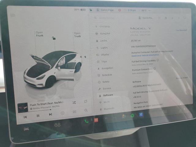Open media equalizer settings
Image resolution: width=196 pixels, height=147 pixels.
[74, 111]
